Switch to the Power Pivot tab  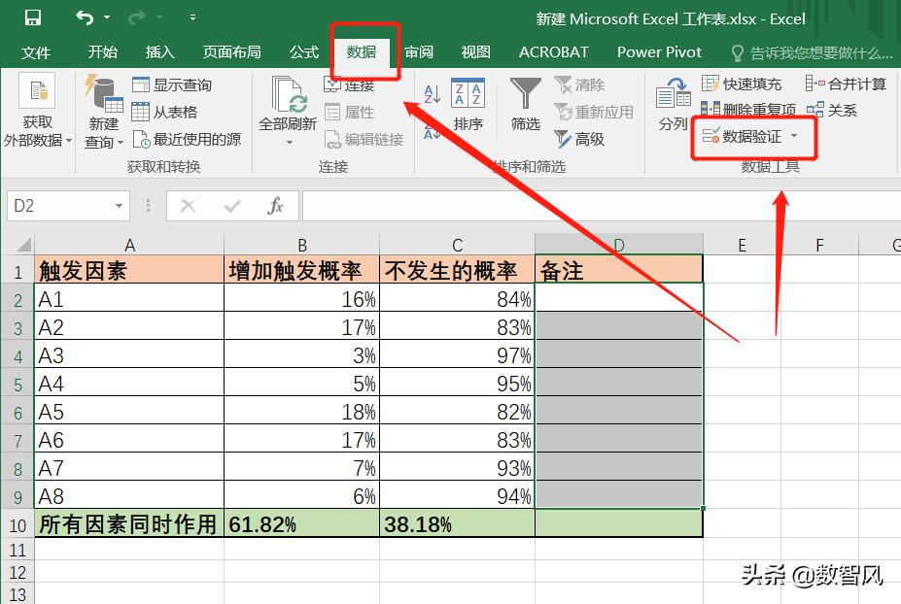coord(658,52)
